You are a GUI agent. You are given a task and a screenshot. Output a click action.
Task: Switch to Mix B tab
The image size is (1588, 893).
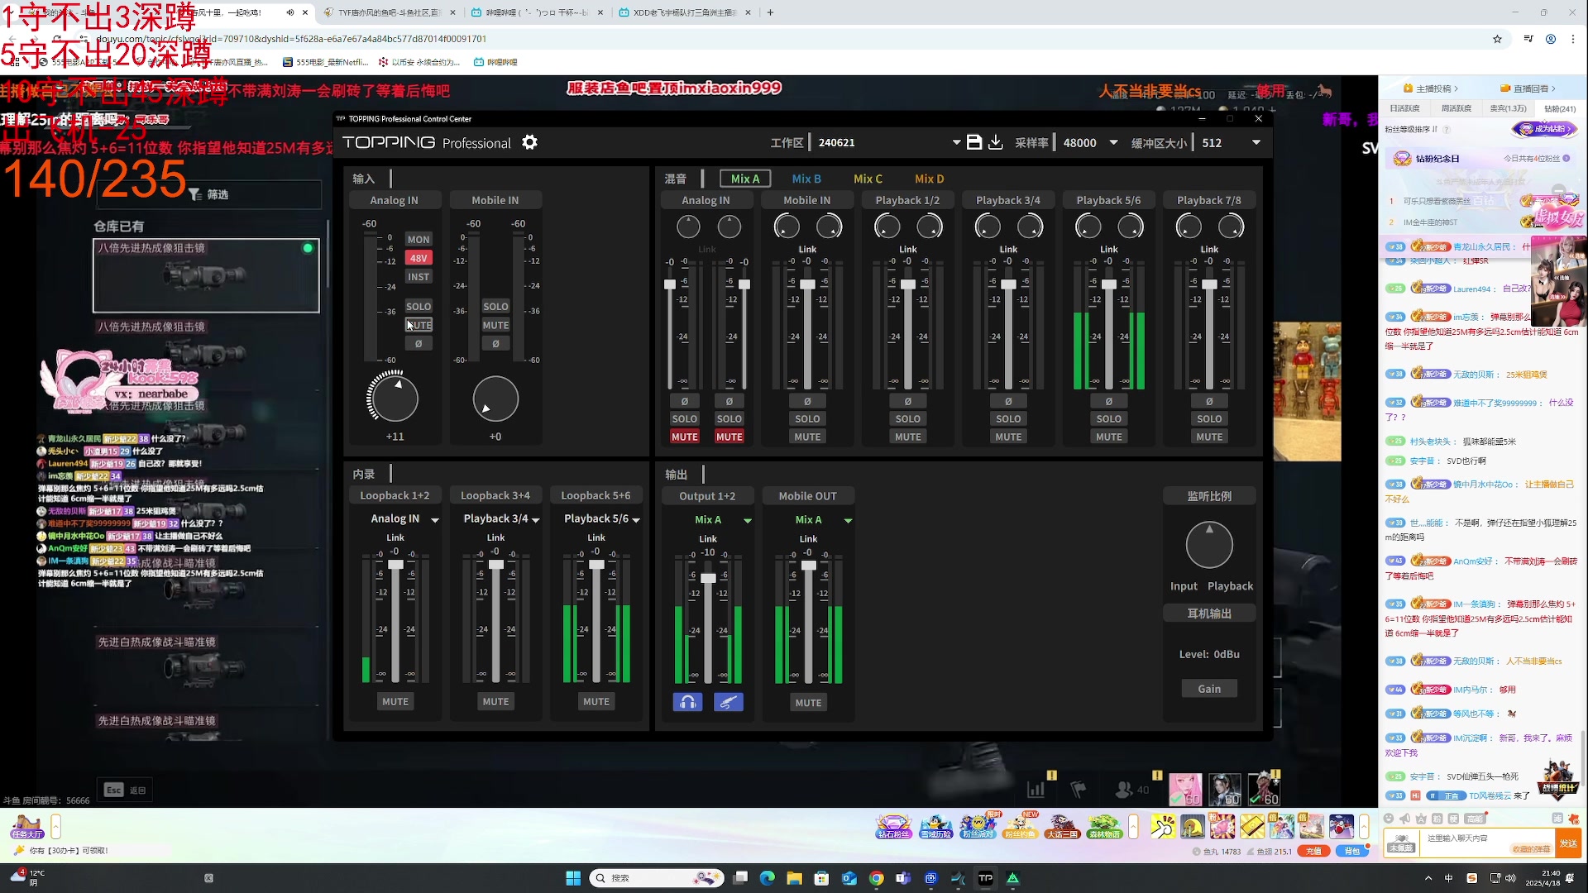(x=806, y=179)
